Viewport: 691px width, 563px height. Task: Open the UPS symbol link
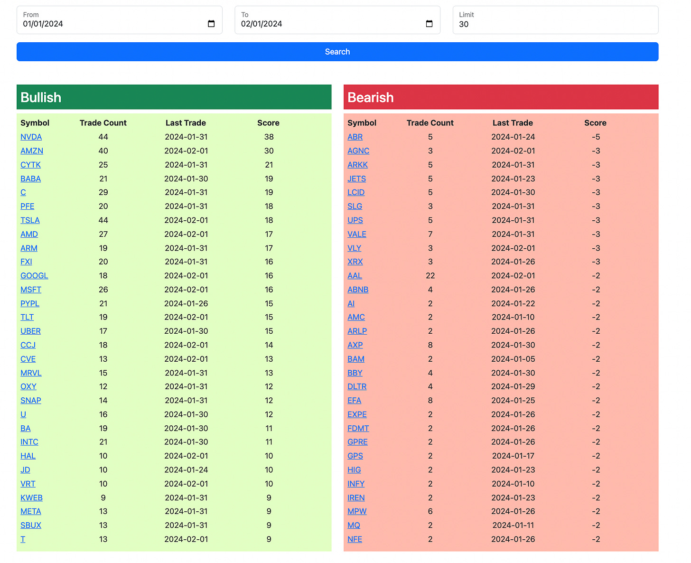(355, 220)
